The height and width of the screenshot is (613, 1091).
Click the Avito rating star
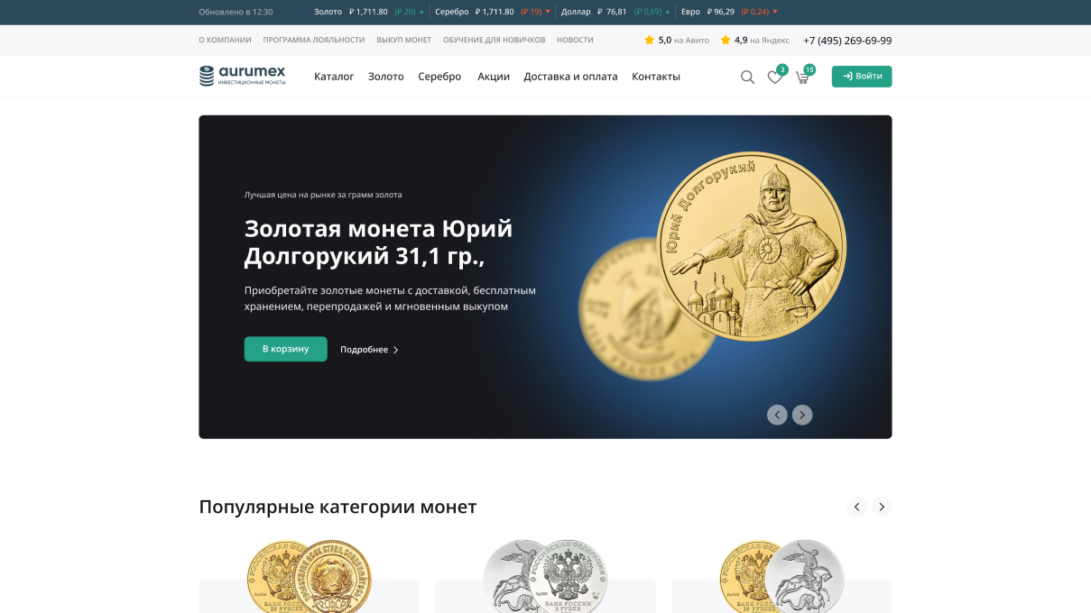pyautogui.click(x=649, y=40)
